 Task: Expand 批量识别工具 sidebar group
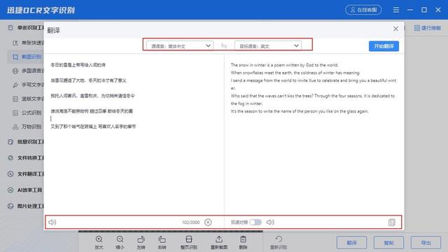tap(26, 141)
